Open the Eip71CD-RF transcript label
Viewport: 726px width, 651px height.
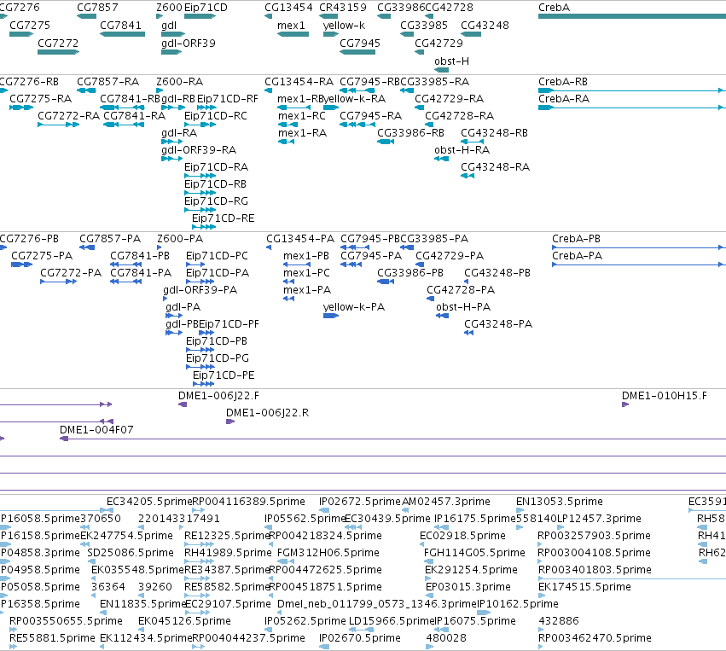[227, 99]
